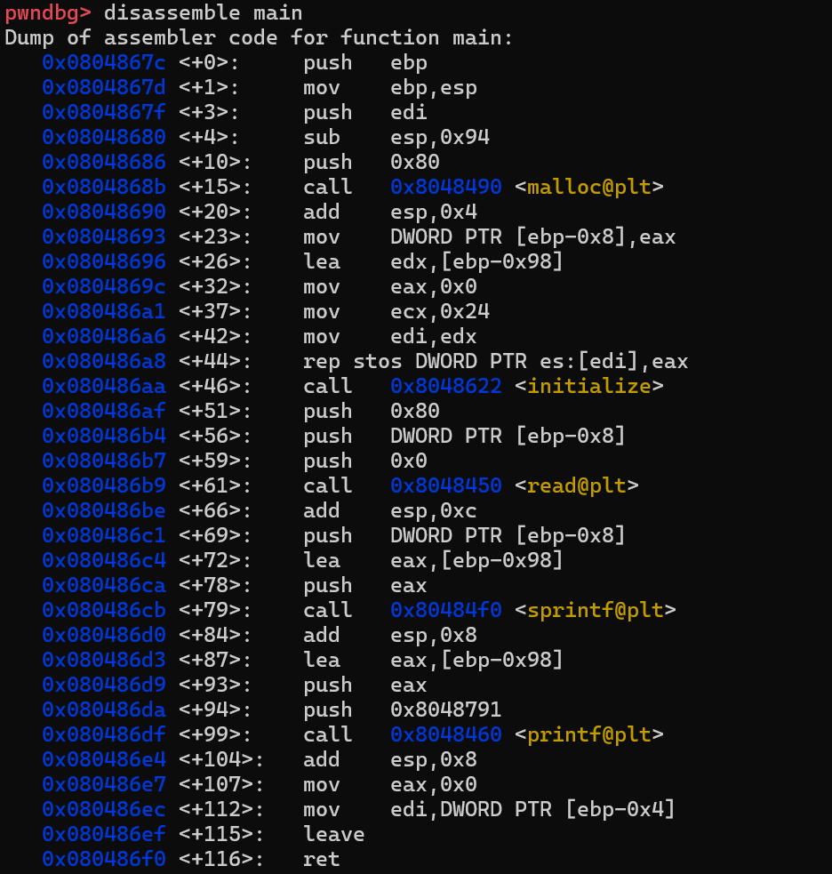Screen dimensions: 832x874
Task: Click the malloc@plt symbol name
Action: click(x=589, y=187)
